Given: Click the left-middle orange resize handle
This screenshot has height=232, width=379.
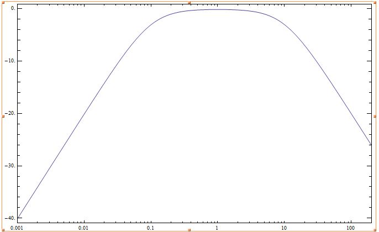Looking at the screenshot, I should [3, 116].
